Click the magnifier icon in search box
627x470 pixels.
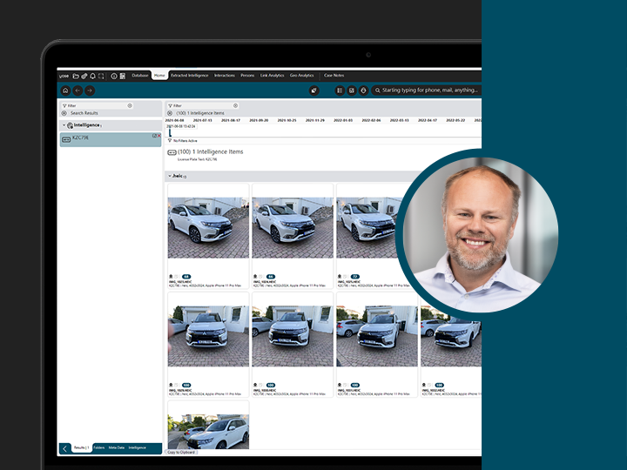(x=377, y=91)
